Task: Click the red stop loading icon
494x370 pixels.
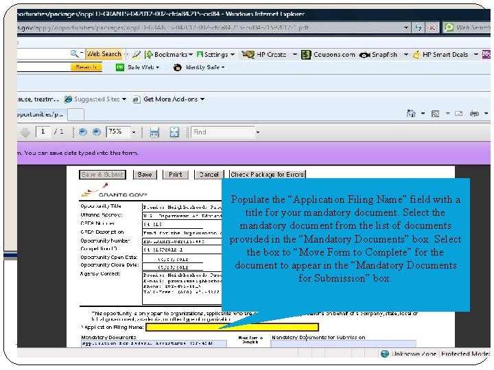Action: [432, 27]
